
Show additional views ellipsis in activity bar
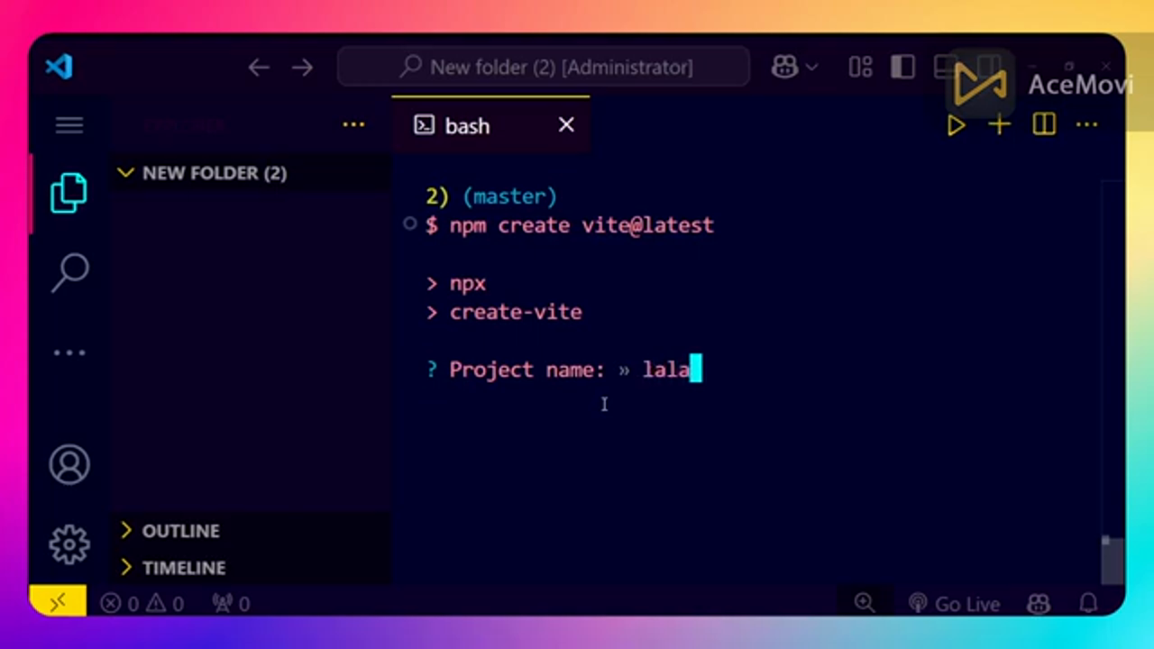point(69,352)
